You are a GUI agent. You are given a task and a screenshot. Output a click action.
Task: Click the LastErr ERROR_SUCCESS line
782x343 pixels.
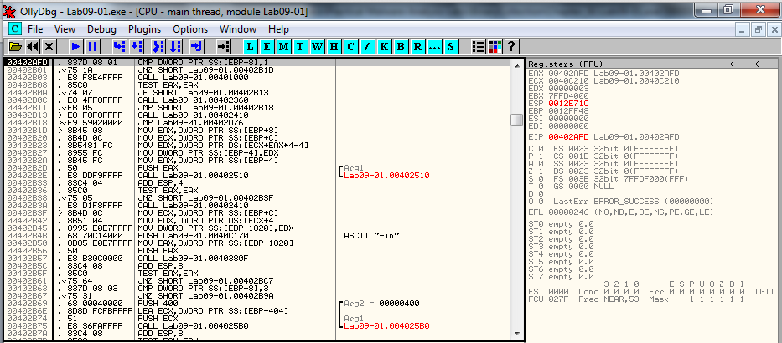(x=634, y=201)
